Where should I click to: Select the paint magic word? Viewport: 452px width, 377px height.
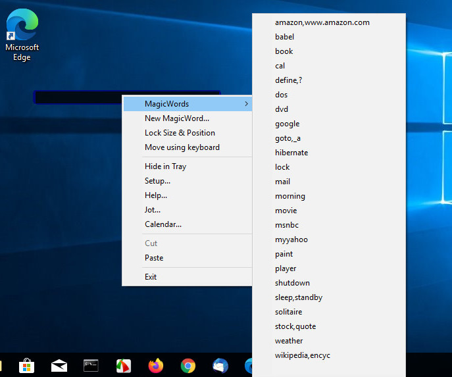click(329, 254)
